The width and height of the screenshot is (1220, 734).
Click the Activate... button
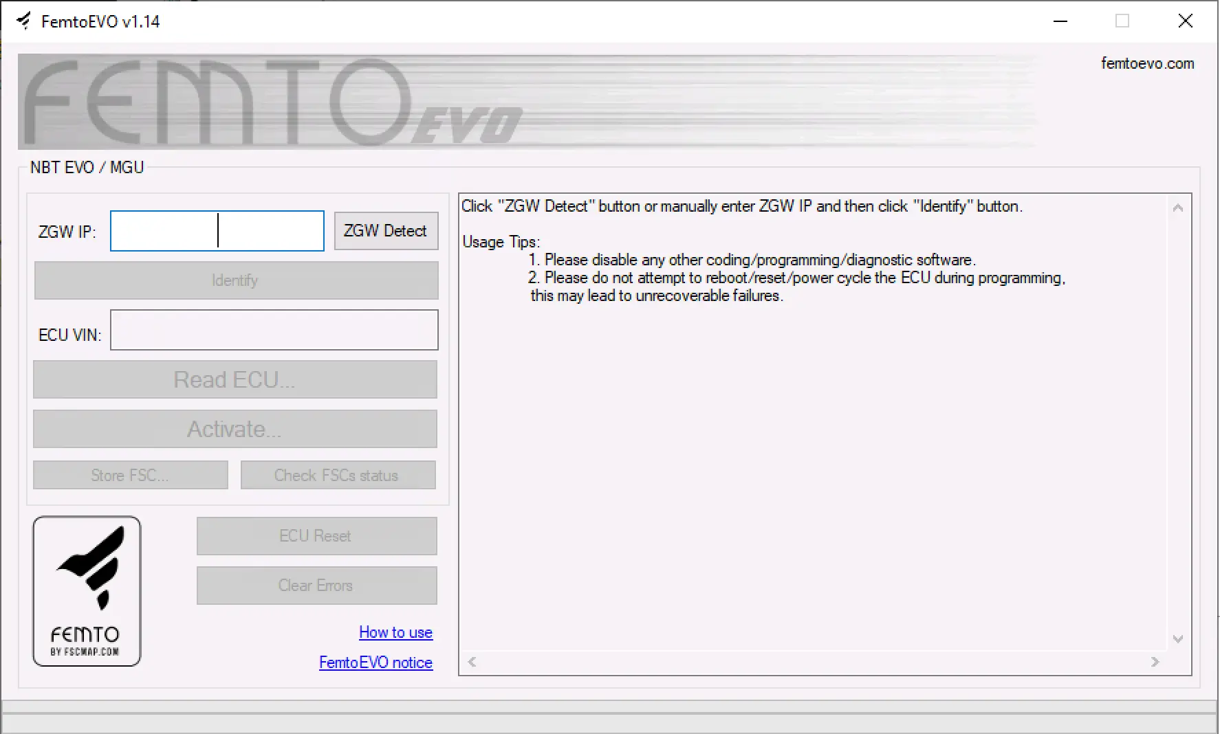tap(235, 429)
